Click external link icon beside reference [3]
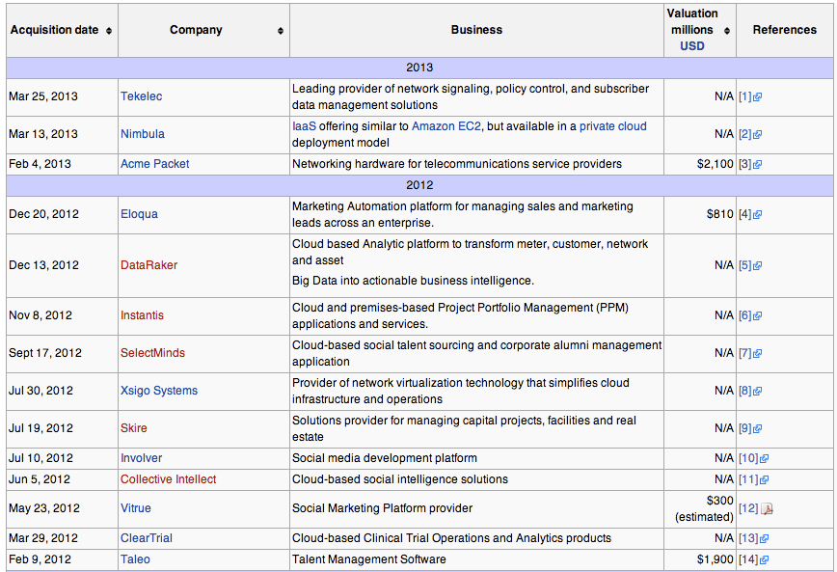 click(758, 165)
